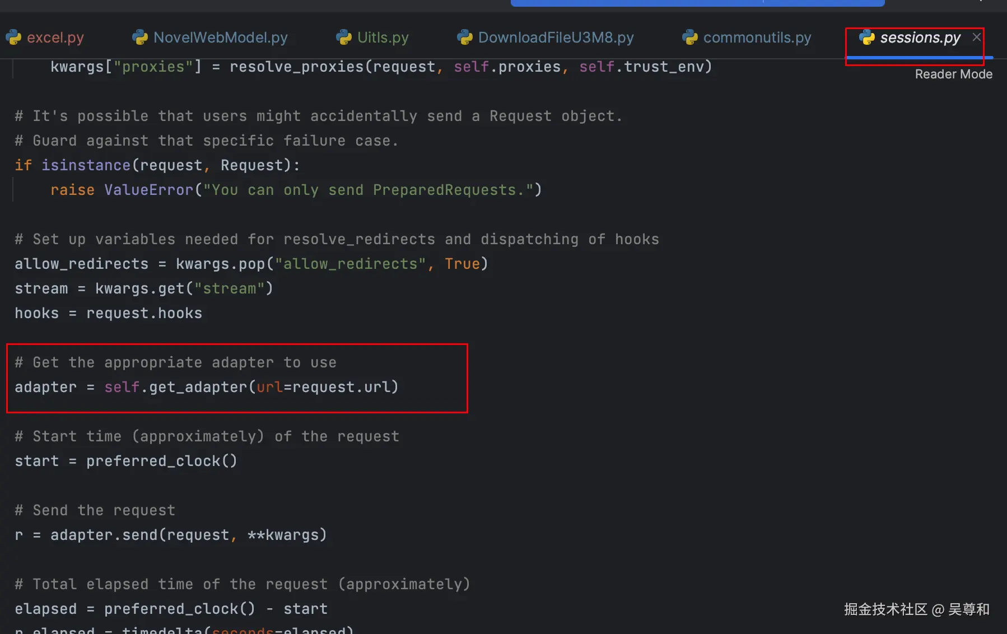Click the Python icon on DownloadFileU3M8.py tab
1007x634 pixels.
(x=465, y=38)
